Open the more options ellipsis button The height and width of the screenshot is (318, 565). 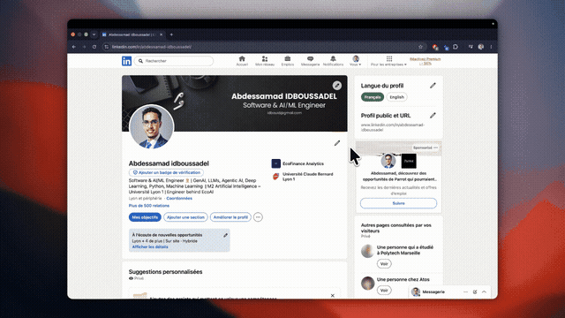point(258,217)
